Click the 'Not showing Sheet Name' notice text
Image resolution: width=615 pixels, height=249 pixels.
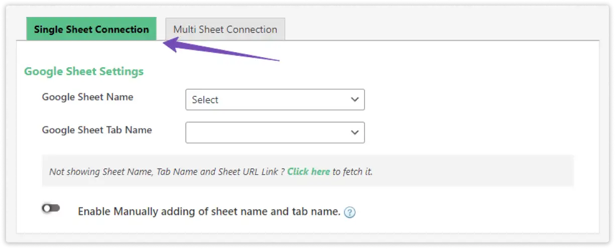pyautogui.click(x=101, y=172)
